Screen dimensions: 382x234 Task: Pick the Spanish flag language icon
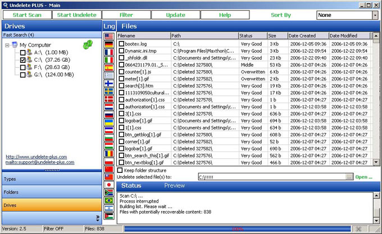click(x=109, y=67)
